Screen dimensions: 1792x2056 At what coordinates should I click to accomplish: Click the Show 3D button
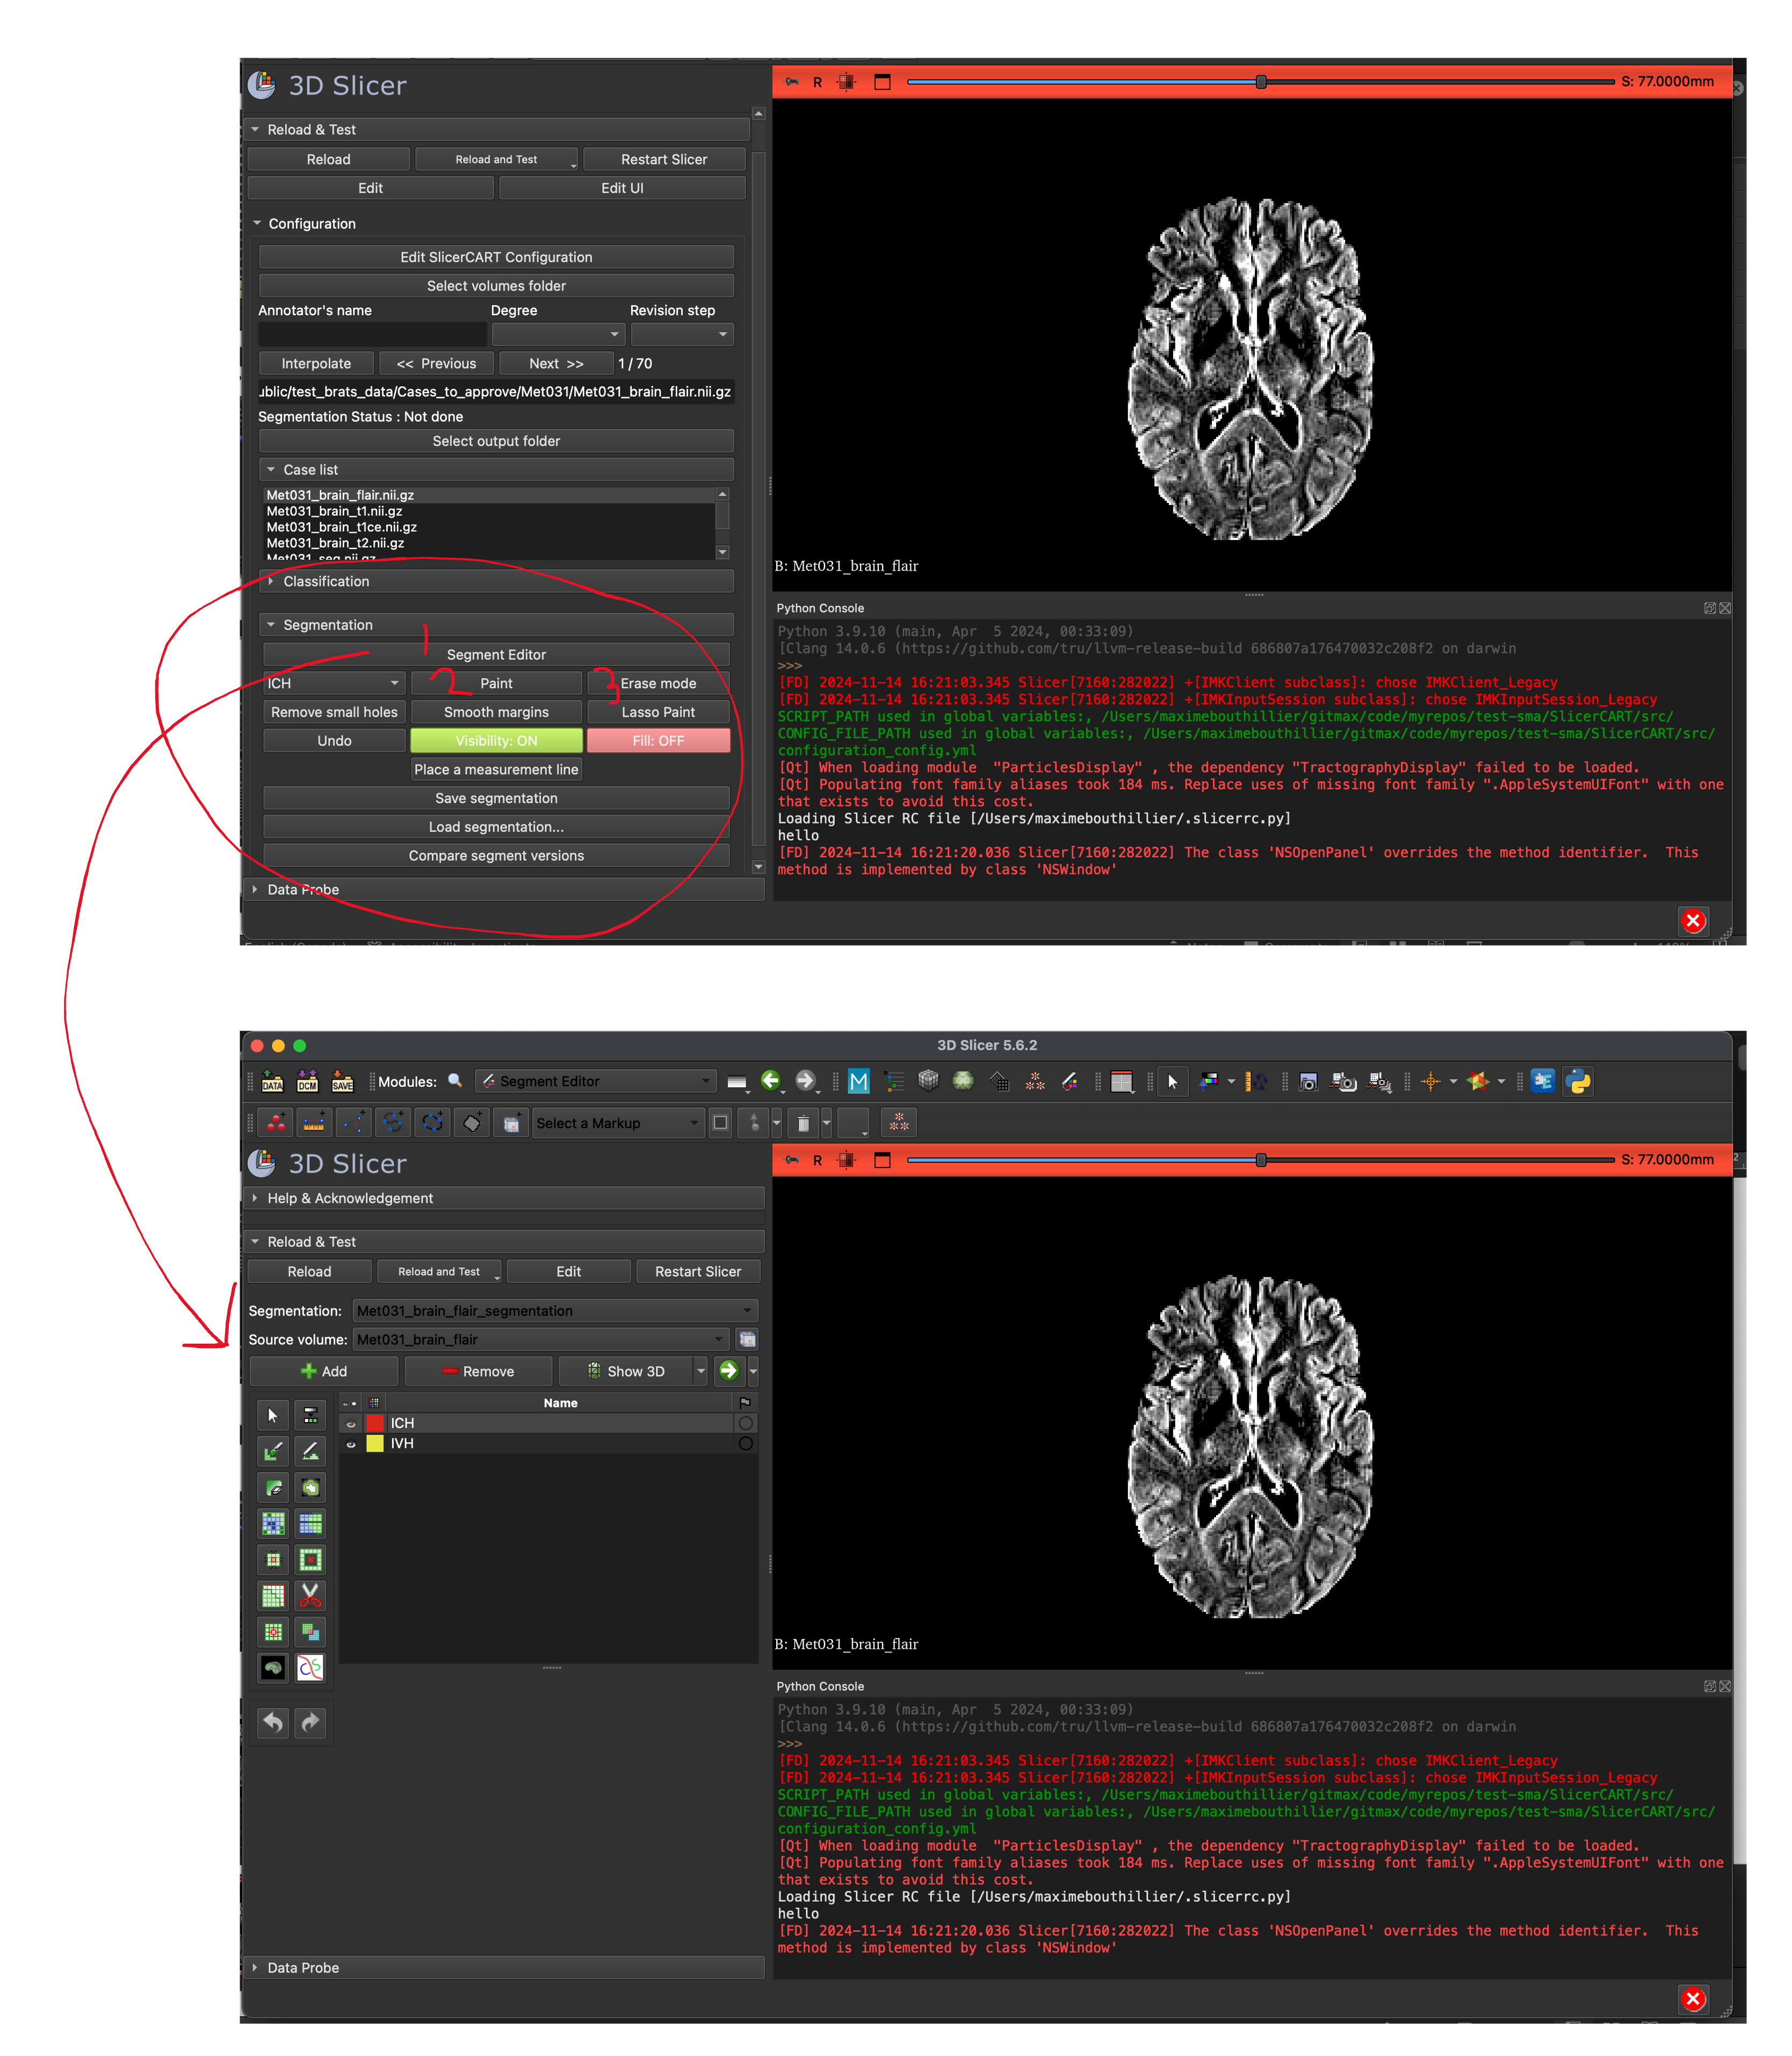(x=625, y=1372)
